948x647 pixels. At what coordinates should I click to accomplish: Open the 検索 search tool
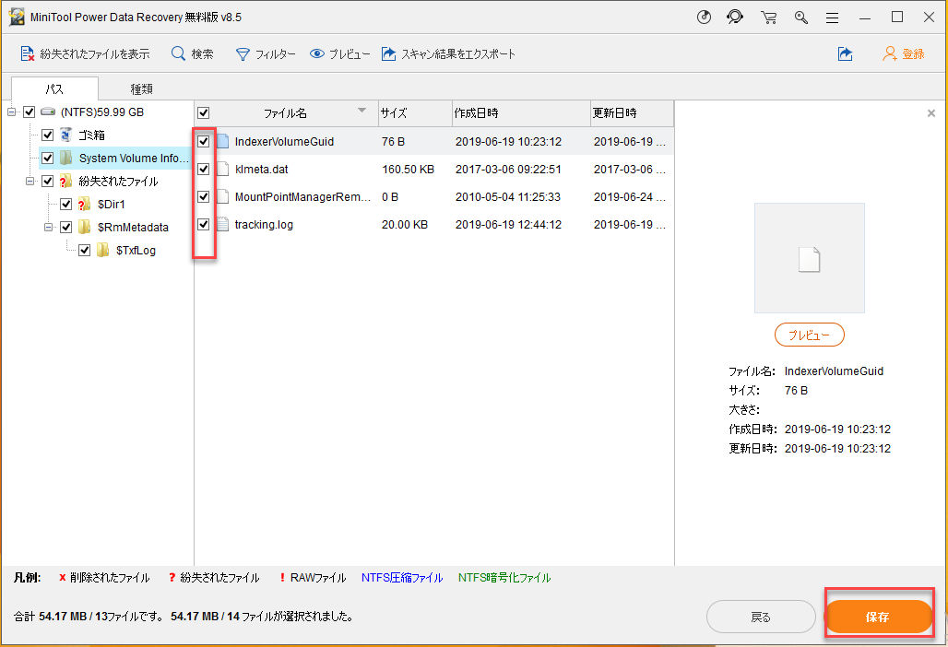192,53
